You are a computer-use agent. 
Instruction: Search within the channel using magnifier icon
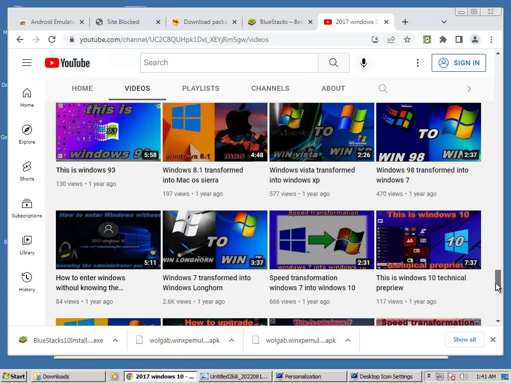coord(383,88)
